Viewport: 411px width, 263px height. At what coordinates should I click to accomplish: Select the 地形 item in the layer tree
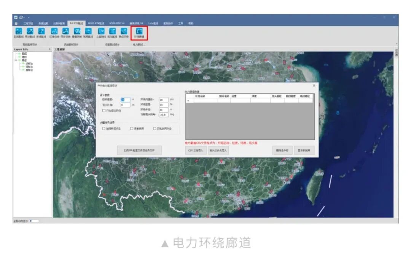tap(24, 57)
